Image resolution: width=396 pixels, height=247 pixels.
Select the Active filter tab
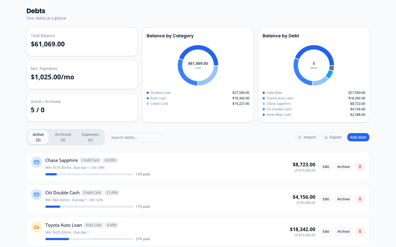tap(38, 137)
